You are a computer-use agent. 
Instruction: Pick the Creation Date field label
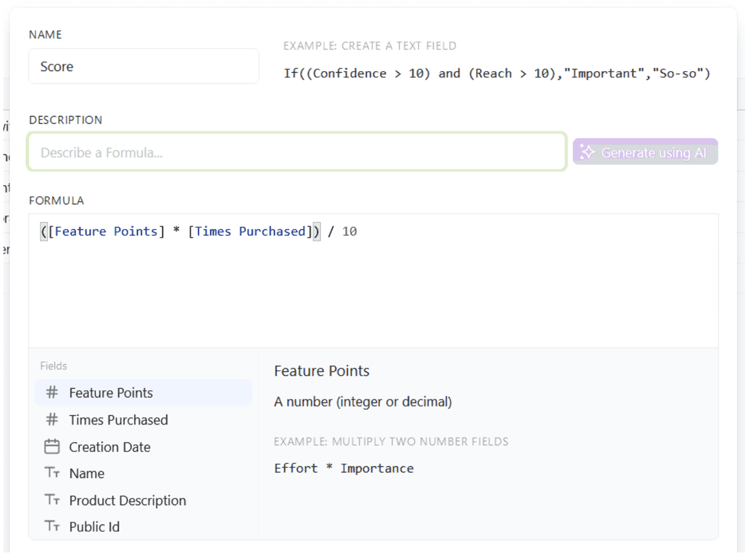click(110, 447)
